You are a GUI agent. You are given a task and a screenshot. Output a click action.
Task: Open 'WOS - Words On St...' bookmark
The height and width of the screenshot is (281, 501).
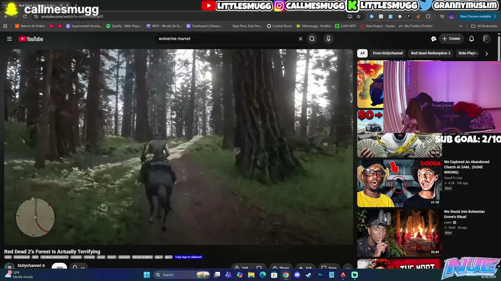(164, 26)
